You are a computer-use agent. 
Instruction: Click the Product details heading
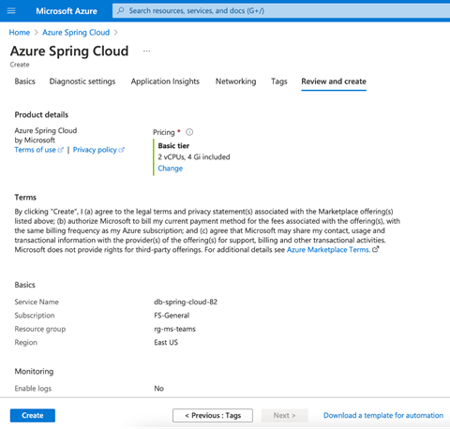41,115
